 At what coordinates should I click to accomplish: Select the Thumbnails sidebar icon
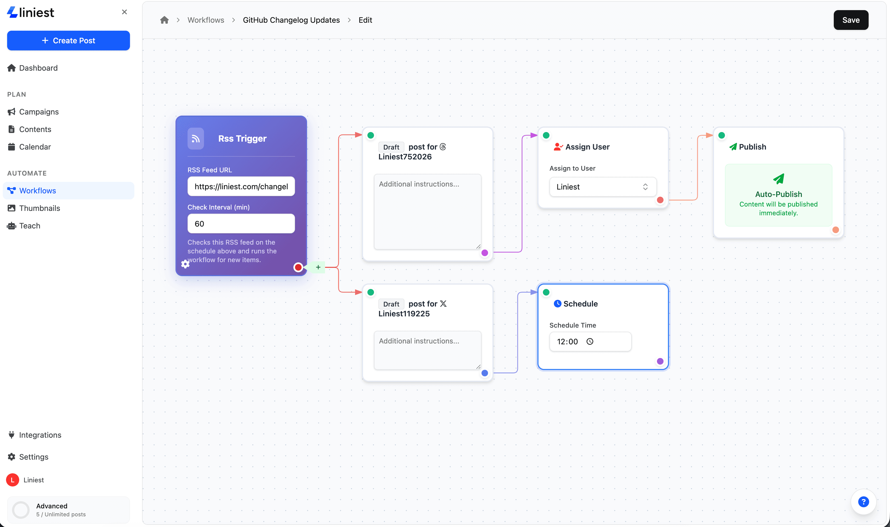coord(12,208)
